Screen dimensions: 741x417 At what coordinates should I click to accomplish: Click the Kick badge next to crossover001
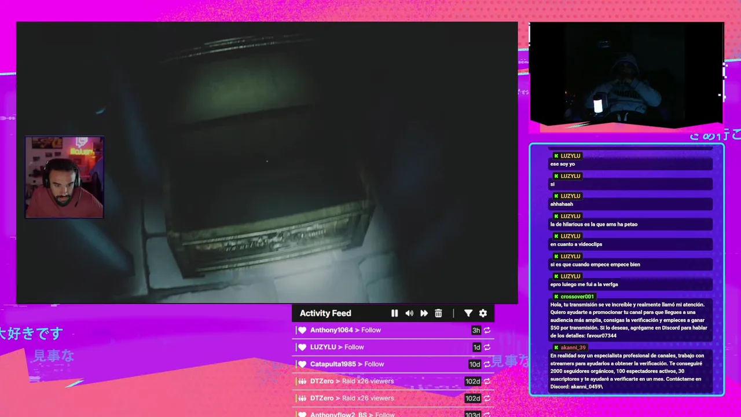point(556,297)
